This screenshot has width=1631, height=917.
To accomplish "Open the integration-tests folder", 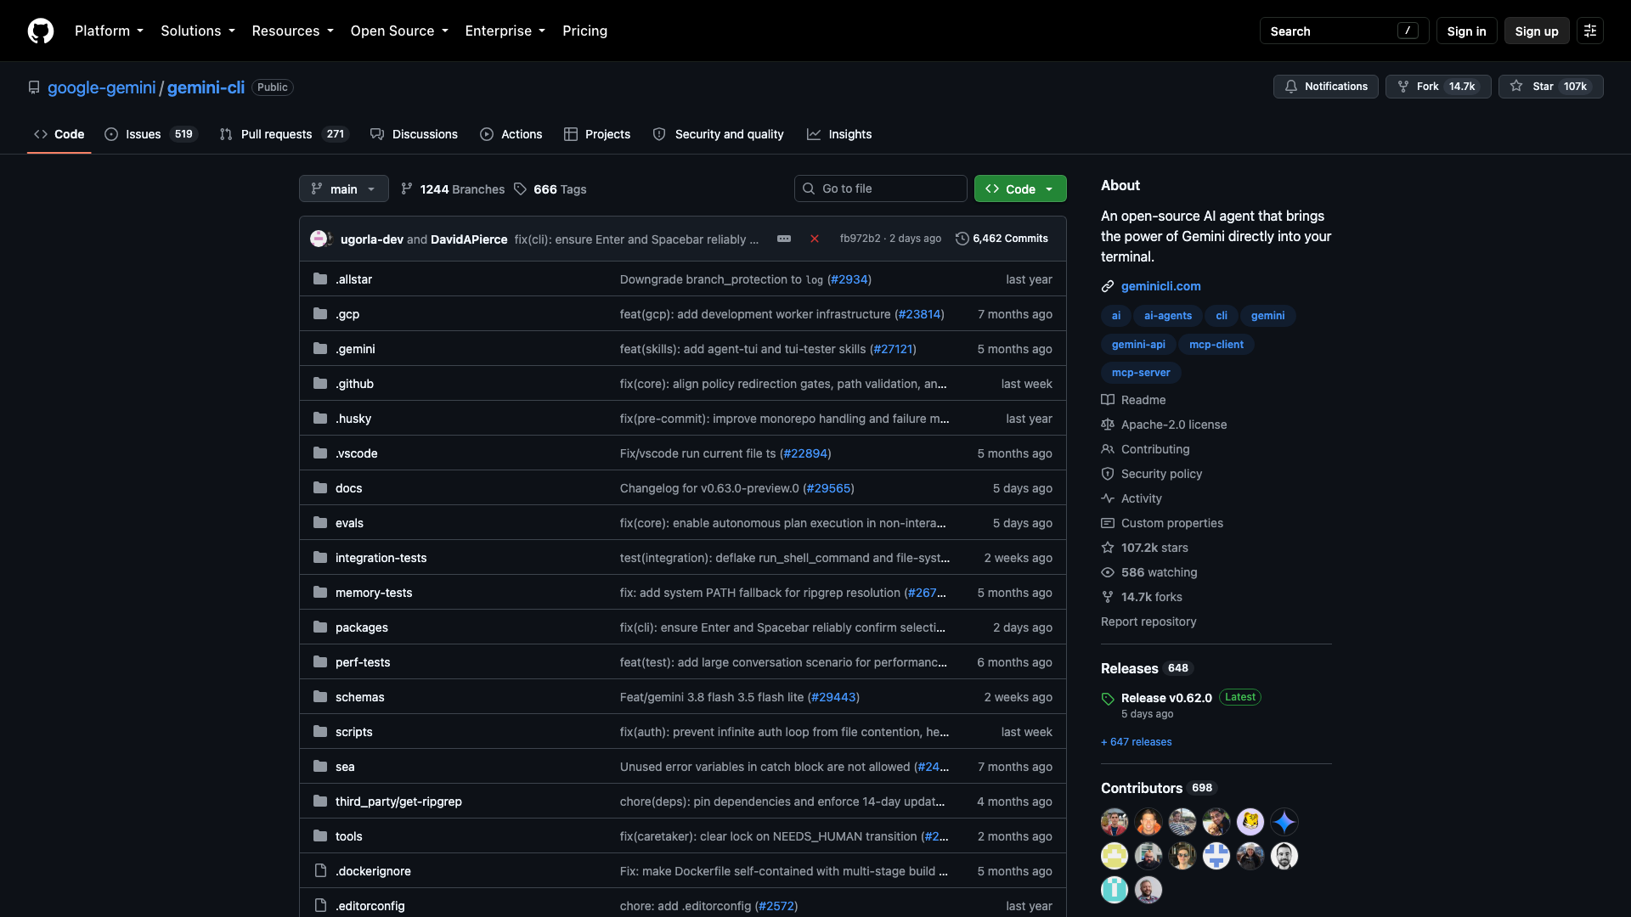I will coord(381,558).
